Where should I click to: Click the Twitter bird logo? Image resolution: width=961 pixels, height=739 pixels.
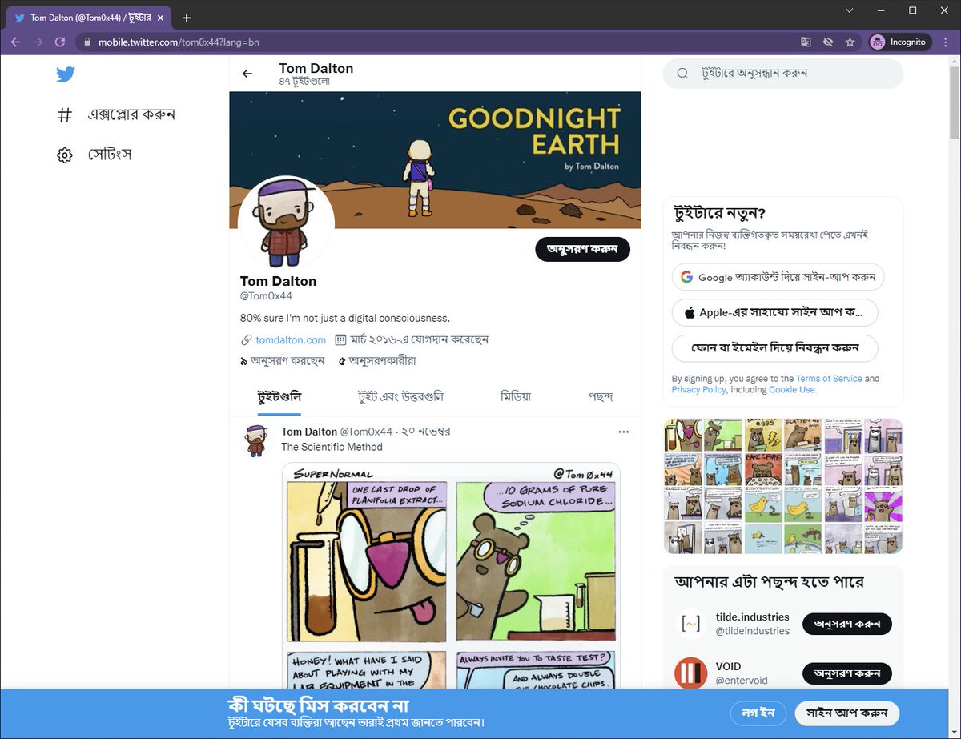tap(66, 74)
